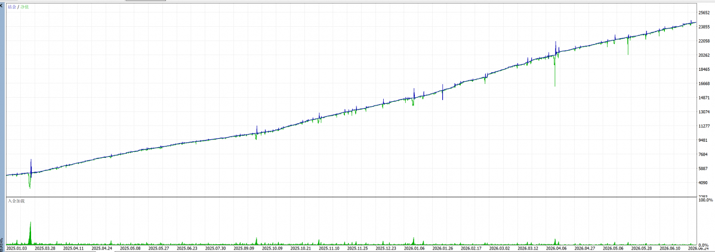Click the 20262 axis value

pyautogui.click(x=704, y=55)
